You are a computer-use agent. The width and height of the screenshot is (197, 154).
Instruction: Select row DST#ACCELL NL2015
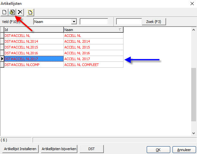(x=34, y=47)
